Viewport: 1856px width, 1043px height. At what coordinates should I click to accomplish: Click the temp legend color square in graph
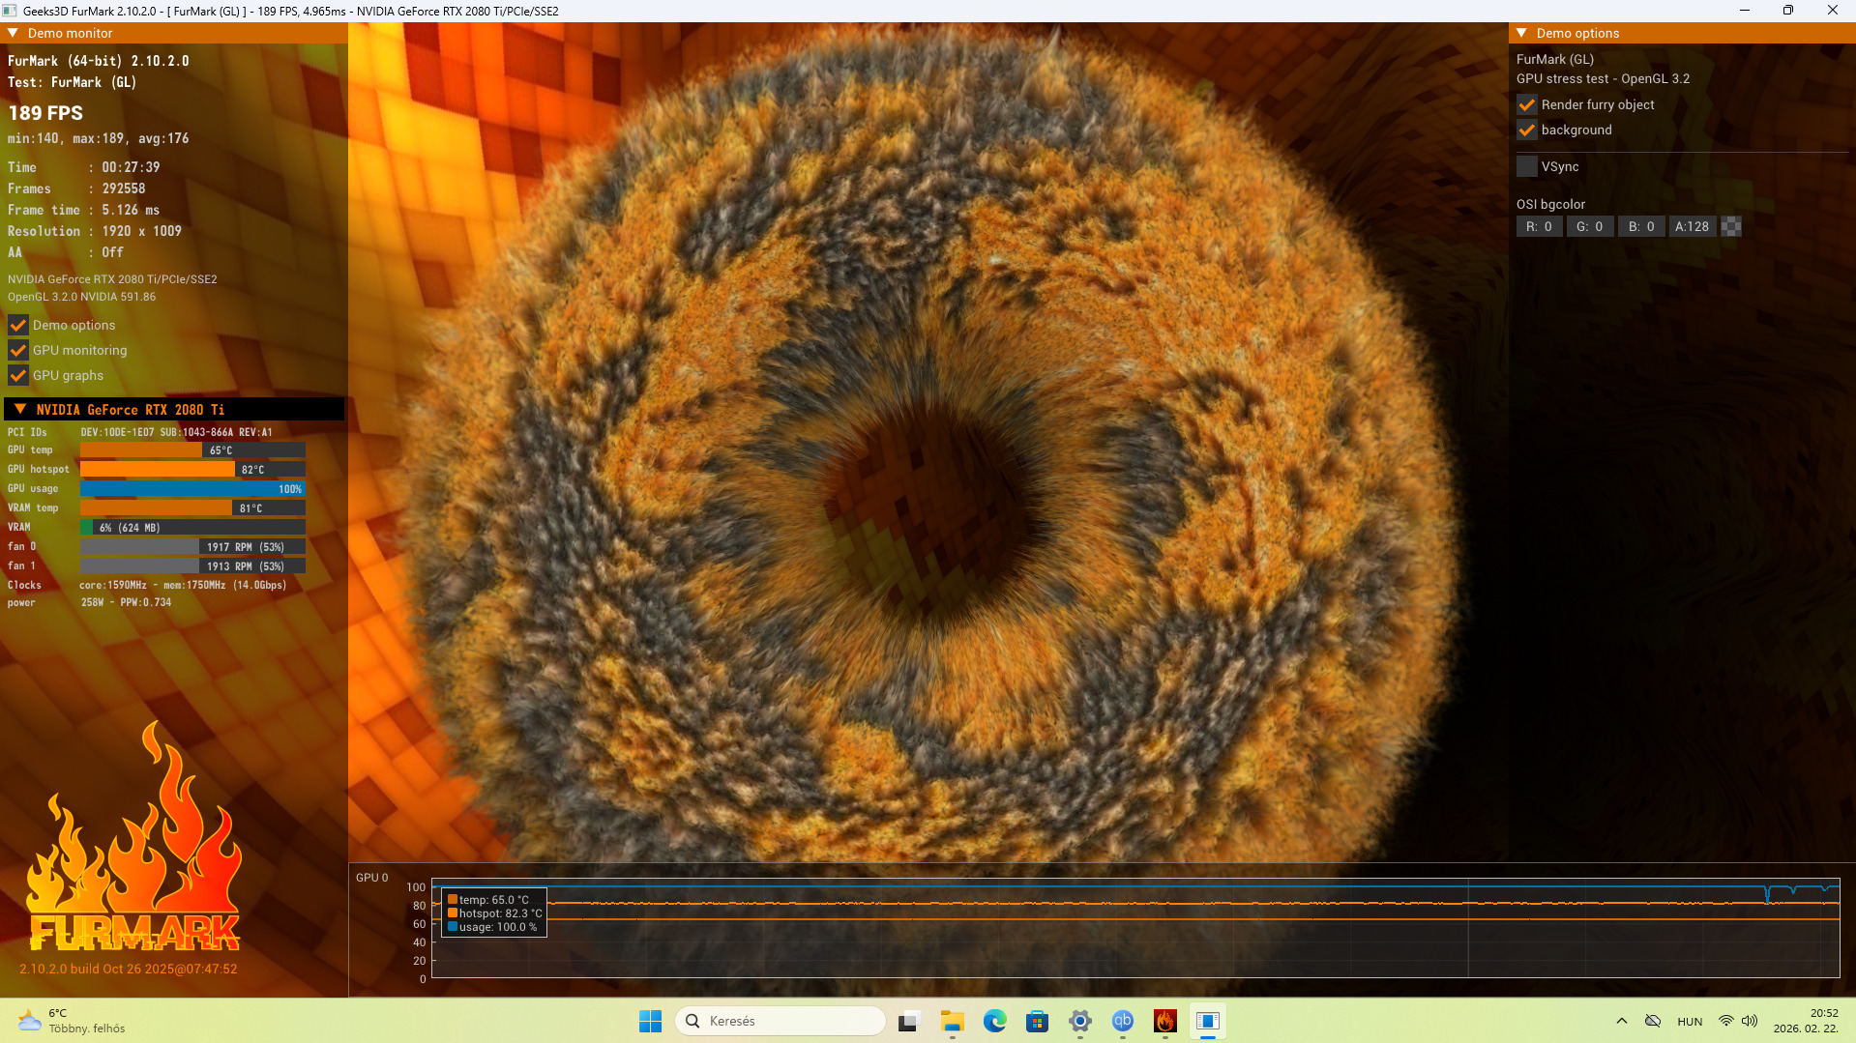point(453,900)
